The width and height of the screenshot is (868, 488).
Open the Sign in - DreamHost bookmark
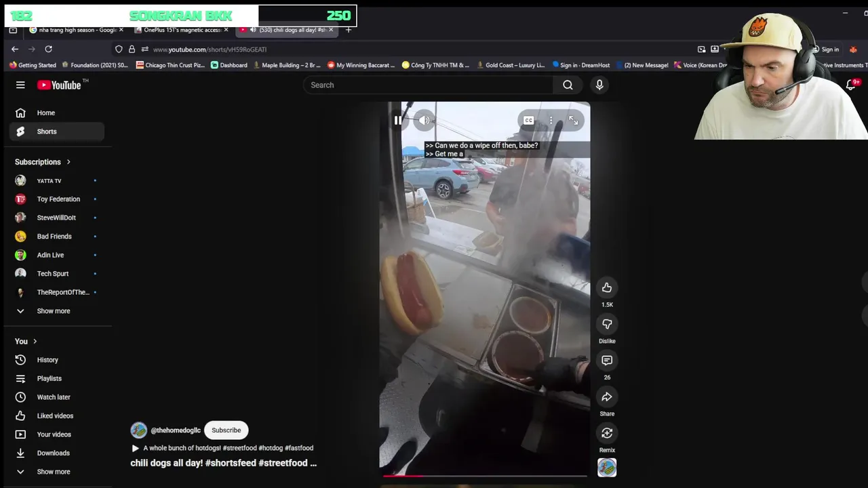click(x=581, y=65)
